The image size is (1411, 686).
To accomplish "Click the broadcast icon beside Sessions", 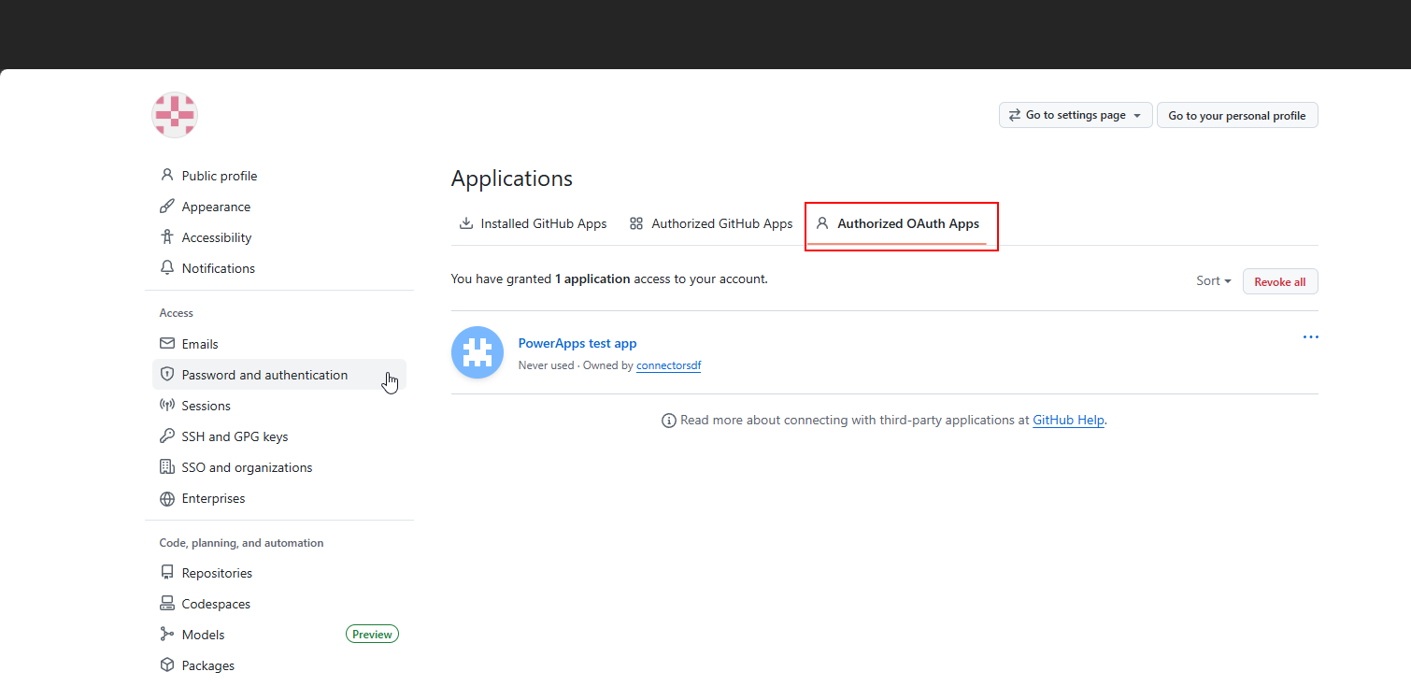I will 167,406.
